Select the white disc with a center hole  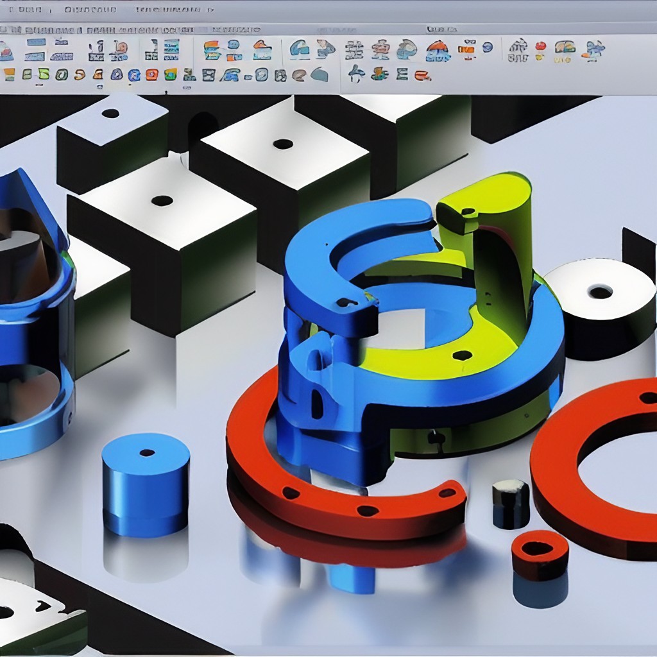600,302
